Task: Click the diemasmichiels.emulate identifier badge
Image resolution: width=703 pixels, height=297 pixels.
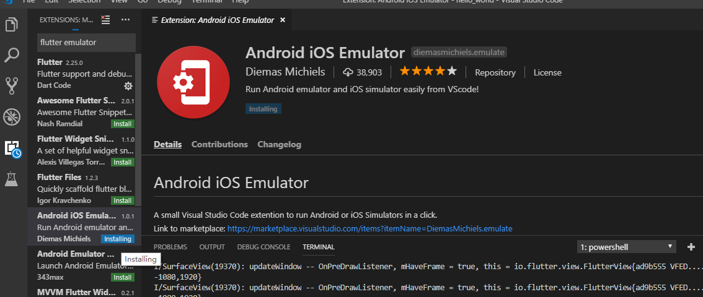Action: point(459,53)
